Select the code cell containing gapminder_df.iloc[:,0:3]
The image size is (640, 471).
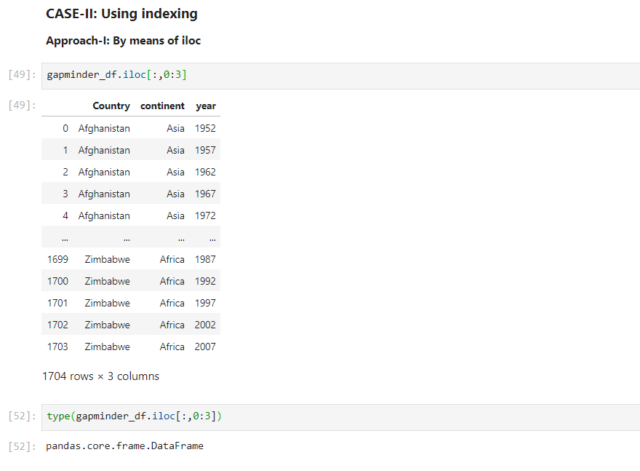pos(116,74)
